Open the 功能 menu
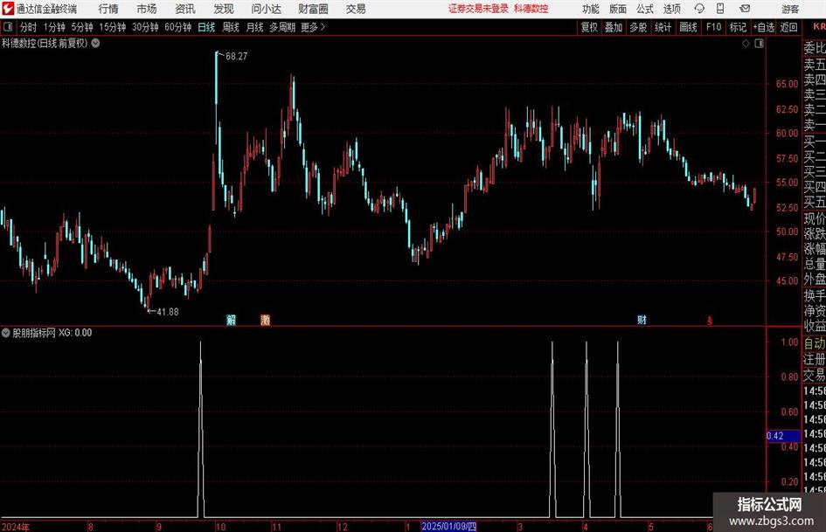Viewport: 826px width, 532px height. [591, 9]
